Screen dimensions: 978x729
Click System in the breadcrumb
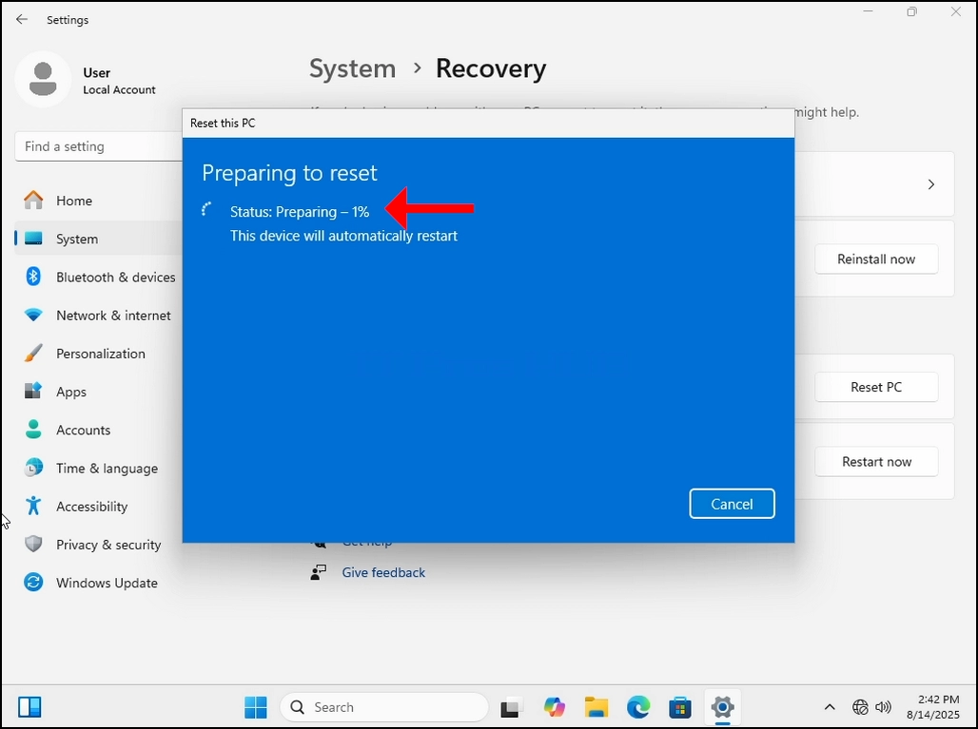click(352, 68)
